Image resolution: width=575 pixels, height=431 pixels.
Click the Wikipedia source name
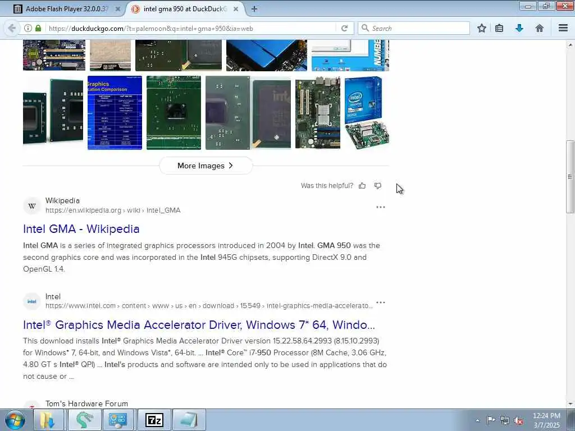coord(62,200)
